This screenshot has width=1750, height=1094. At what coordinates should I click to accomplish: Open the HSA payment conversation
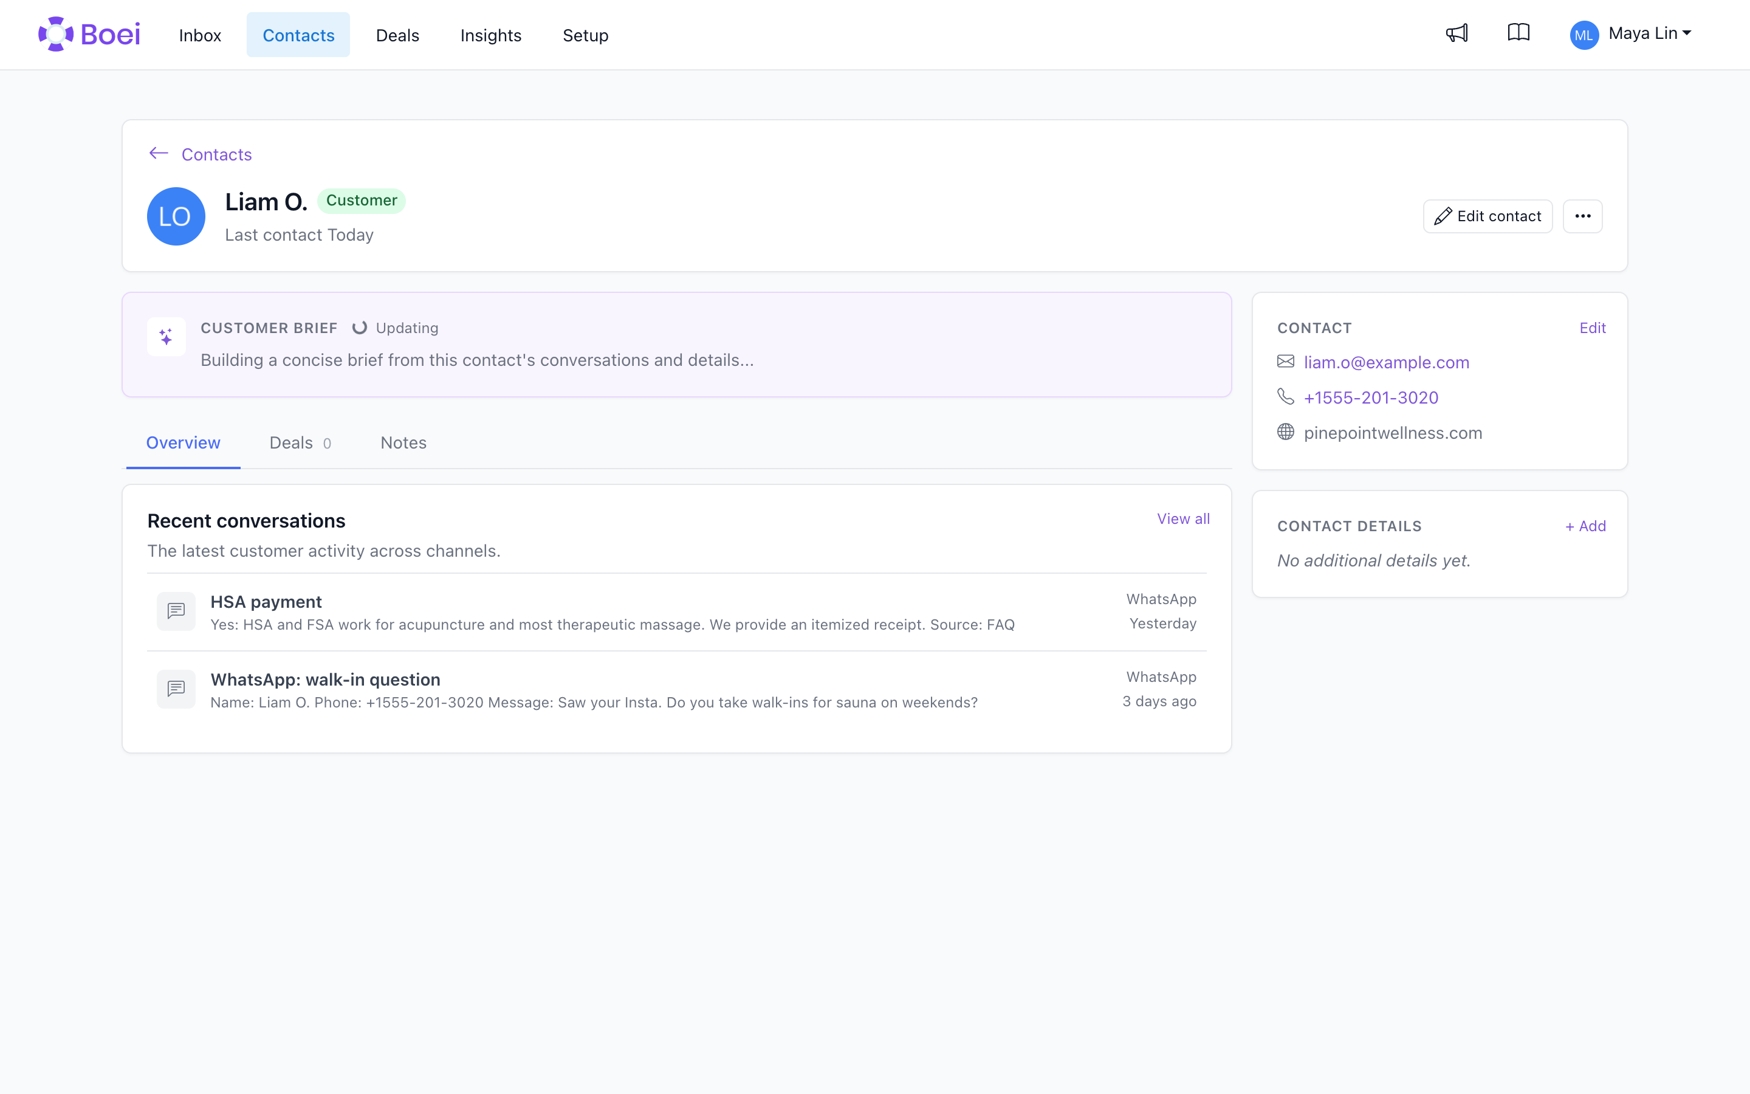point(677,612)
